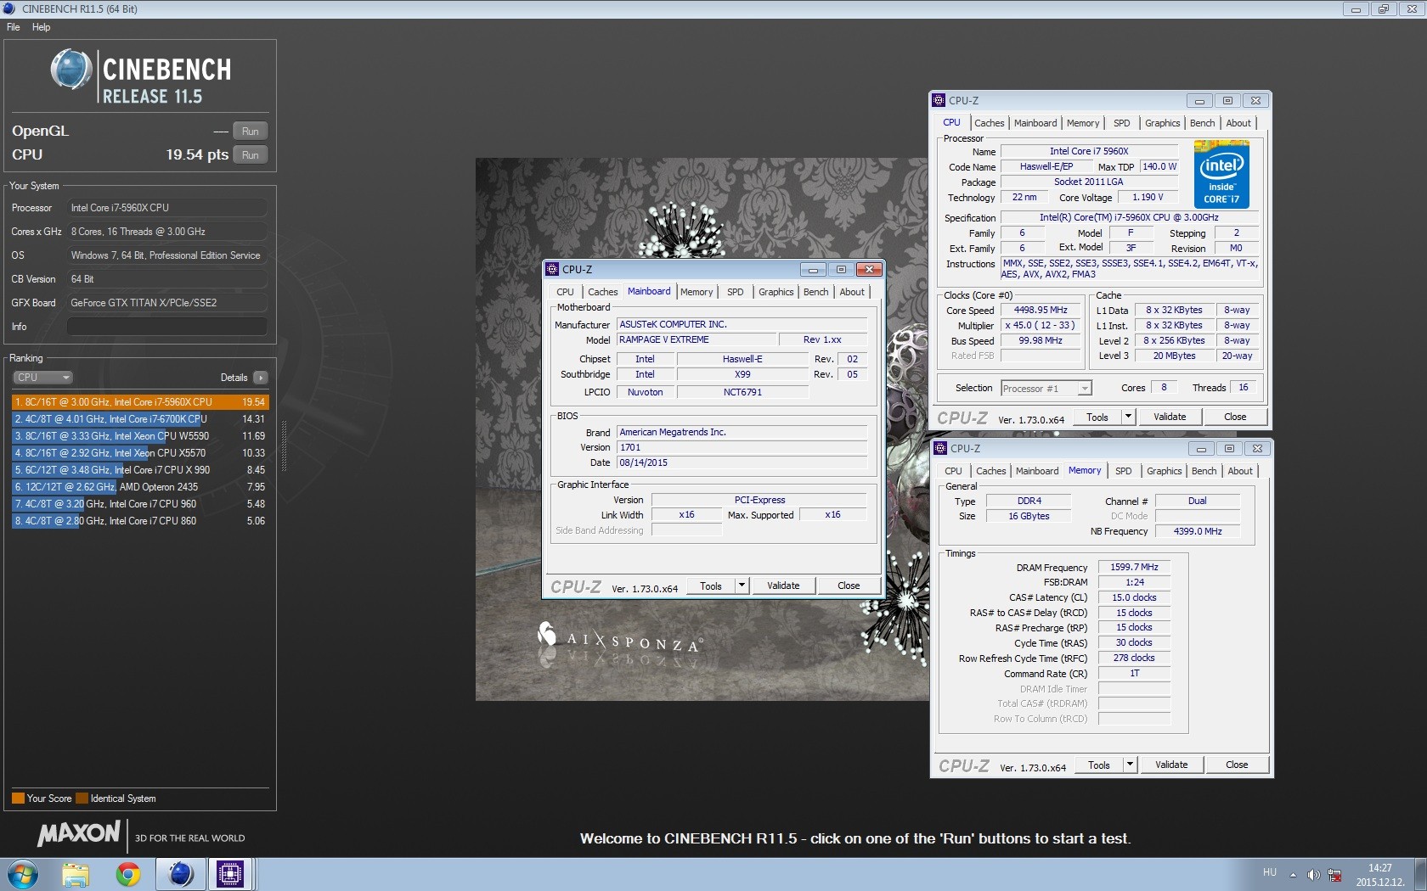Open Mainboard tab in bottom CPU-Z Memory window
The height and width of the screenshot is (891, 1427).
pyautogui.click(x=1037, y=471)
